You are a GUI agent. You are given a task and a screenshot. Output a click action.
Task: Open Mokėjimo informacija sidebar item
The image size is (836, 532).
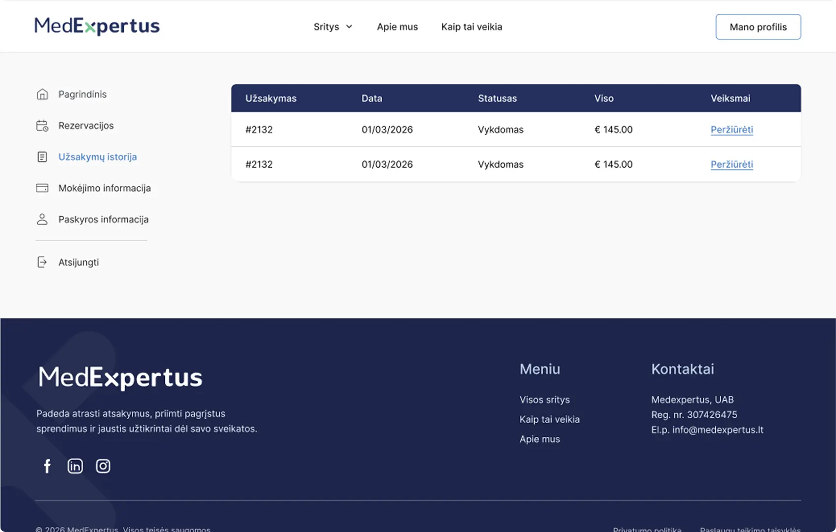[x=94, y=188]
